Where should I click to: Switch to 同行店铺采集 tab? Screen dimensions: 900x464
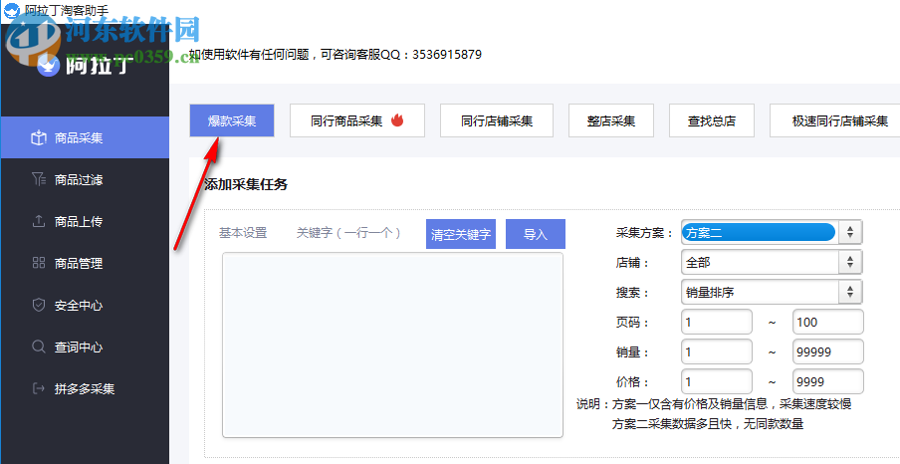497,120
